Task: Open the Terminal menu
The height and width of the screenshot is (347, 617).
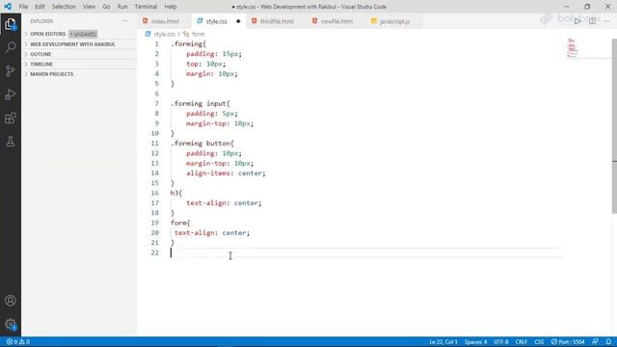Action: 146,7
